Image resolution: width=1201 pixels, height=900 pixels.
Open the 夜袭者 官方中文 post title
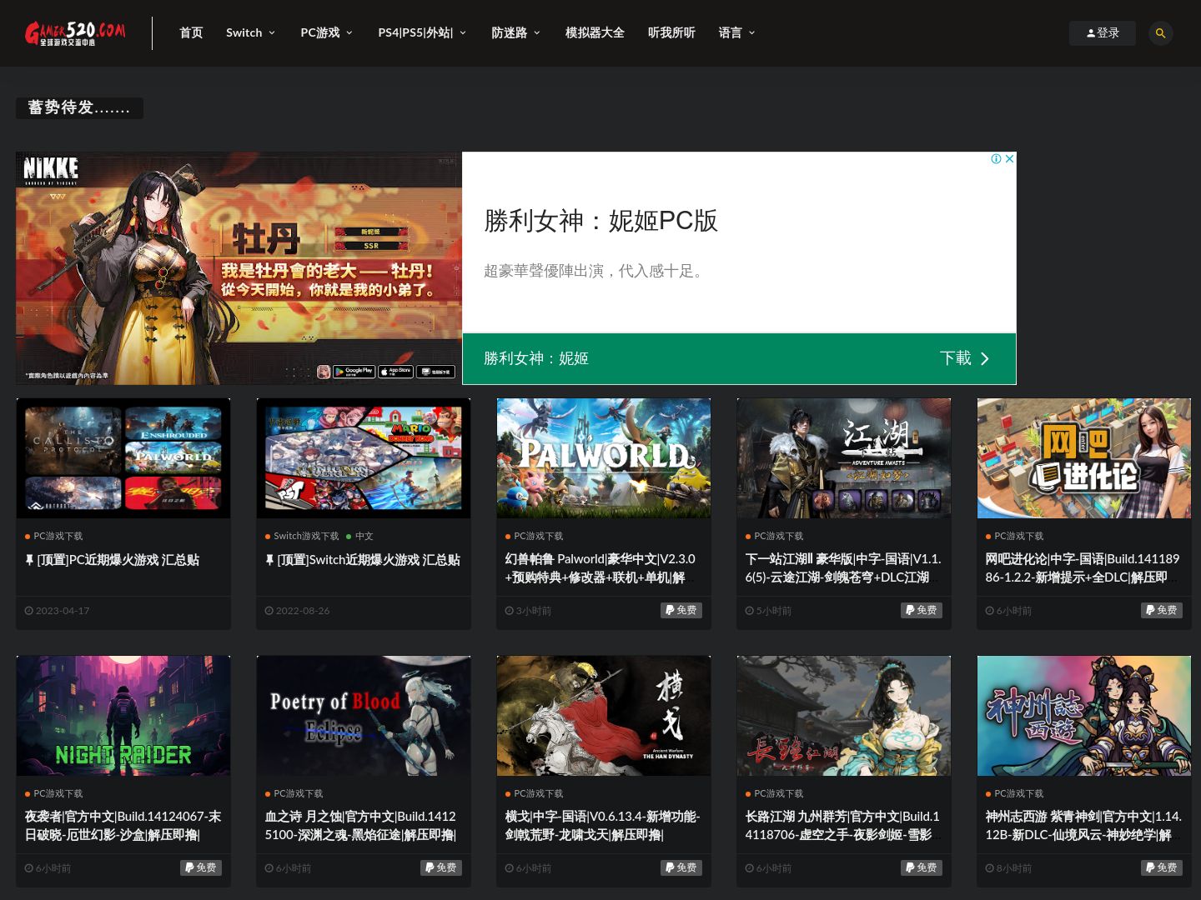tap(123, 826)
